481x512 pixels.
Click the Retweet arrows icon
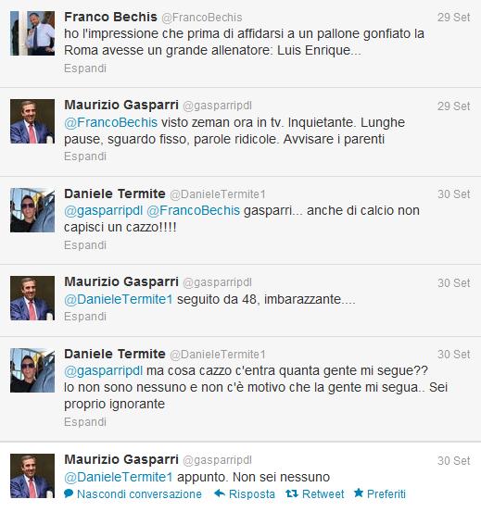pyautogui.click(x=292, y=493)
